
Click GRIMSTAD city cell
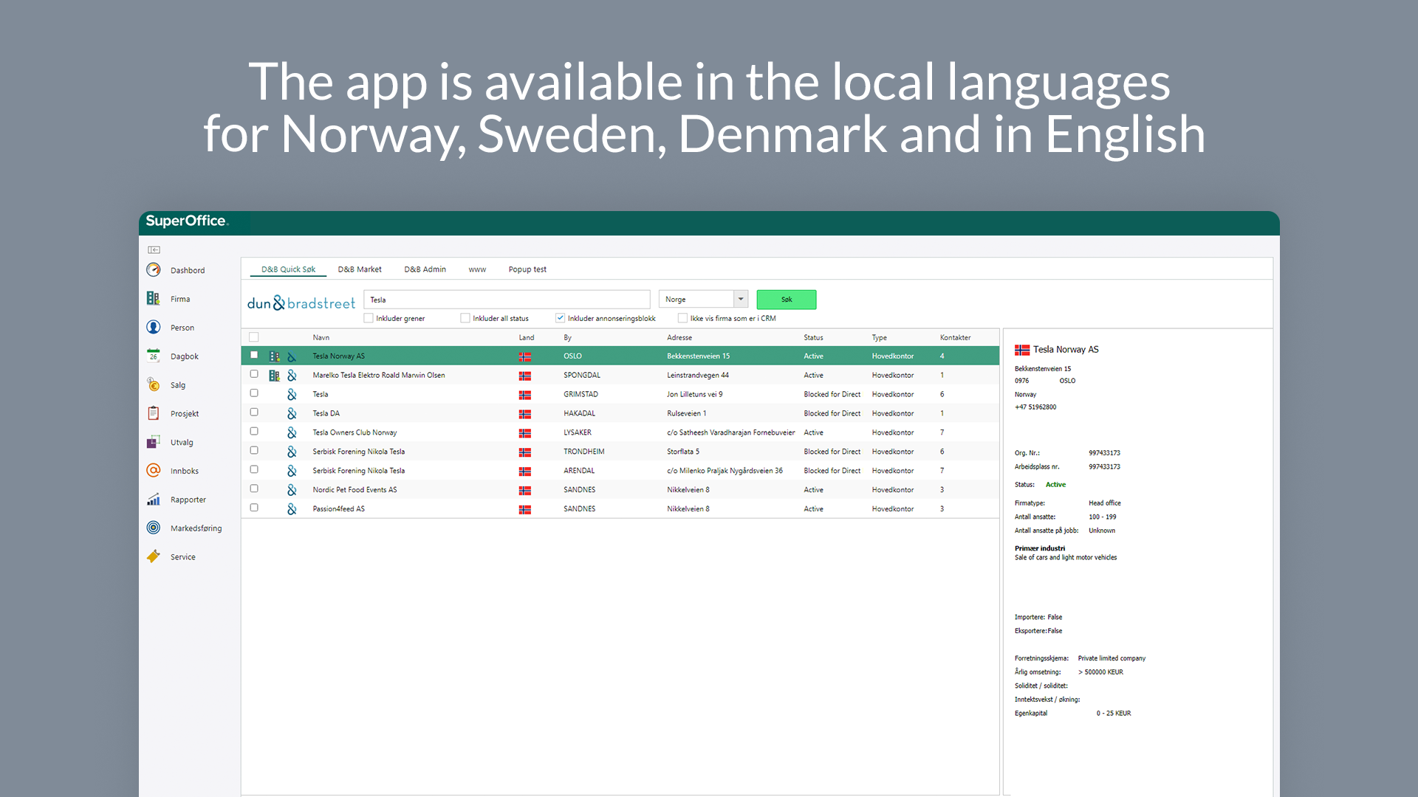tap(580, 394)
